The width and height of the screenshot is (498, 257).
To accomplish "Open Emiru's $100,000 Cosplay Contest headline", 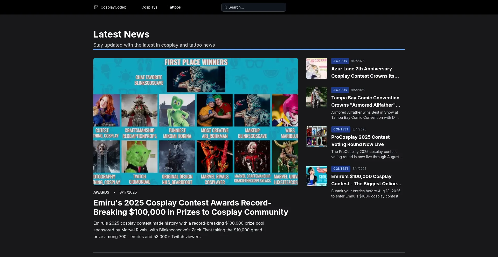I will (366, 180).
